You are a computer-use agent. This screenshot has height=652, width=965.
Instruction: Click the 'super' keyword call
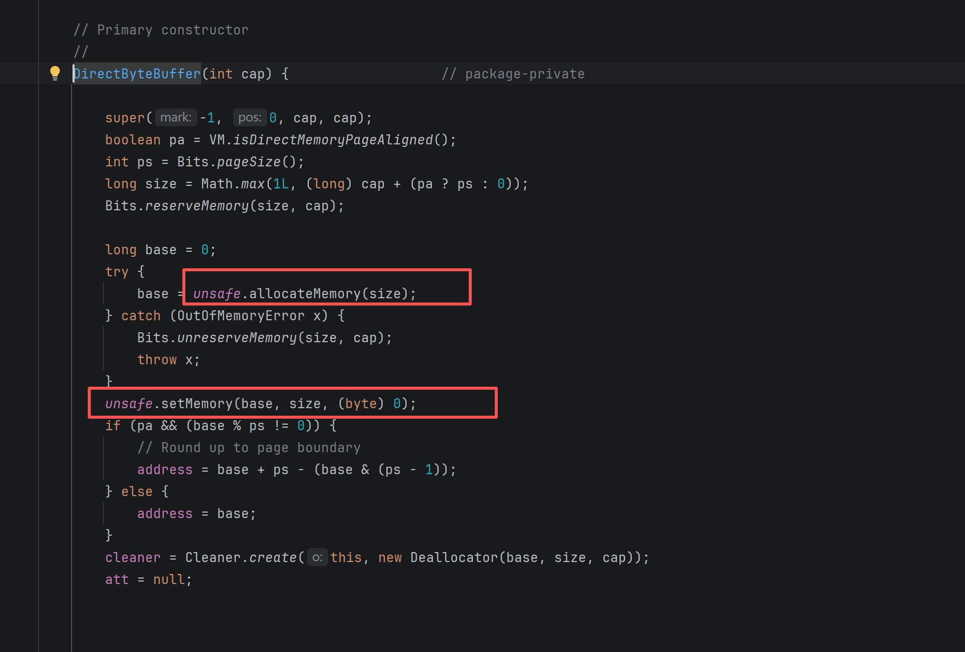125,118
